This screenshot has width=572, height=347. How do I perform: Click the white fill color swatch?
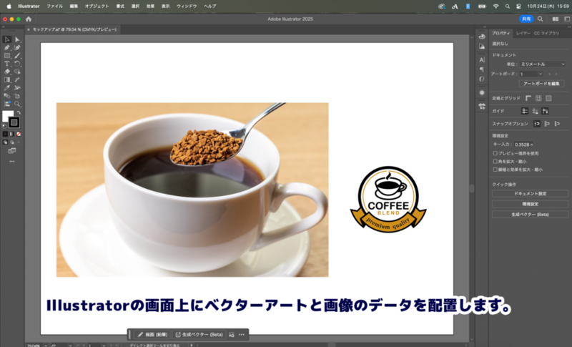coord(6,115)
